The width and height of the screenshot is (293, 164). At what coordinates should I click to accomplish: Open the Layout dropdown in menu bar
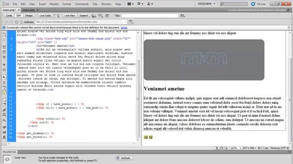pos(130,4)
